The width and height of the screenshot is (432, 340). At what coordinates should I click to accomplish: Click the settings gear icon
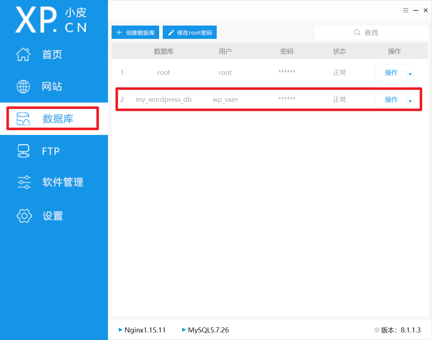(x=24, y=216)
